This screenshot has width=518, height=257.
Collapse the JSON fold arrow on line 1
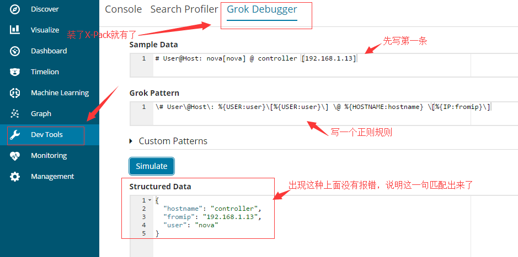coord(149,200)
